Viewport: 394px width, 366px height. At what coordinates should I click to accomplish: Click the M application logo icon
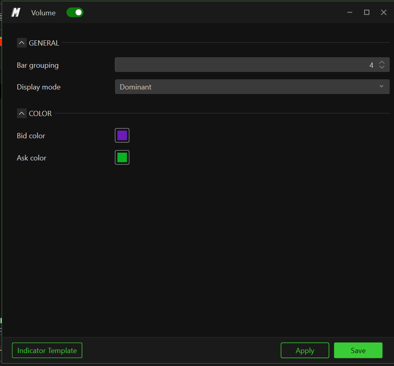[16, 12]
